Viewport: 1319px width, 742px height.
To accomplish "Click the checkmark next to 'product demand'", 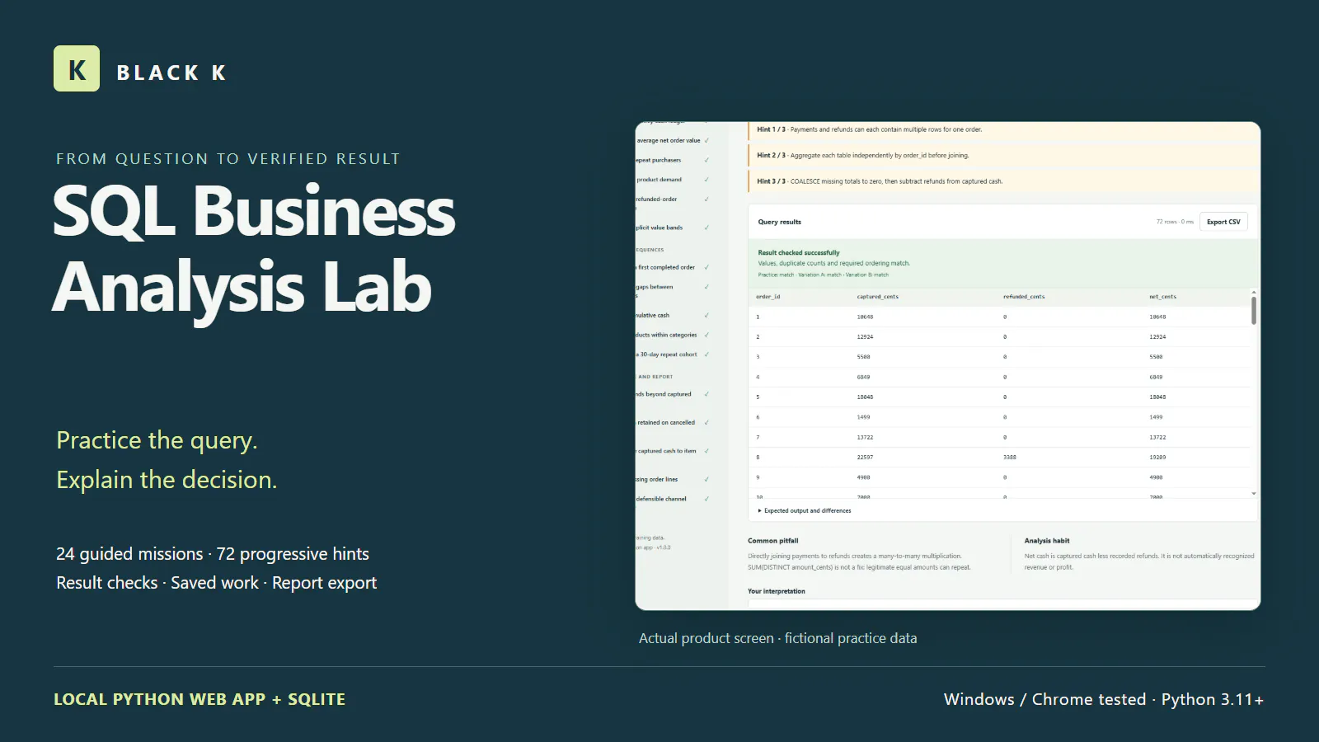I will pos(706,180).
